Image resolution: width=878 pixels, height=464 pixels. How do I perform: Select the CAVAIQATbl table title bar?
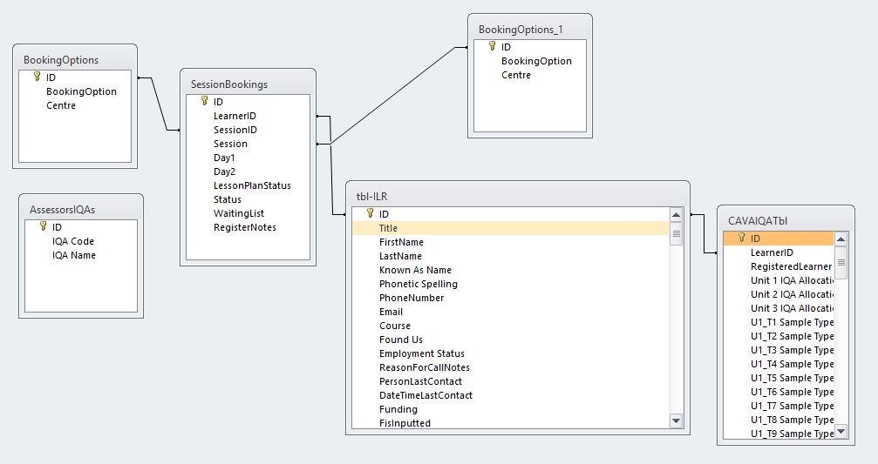click(786, 220)
